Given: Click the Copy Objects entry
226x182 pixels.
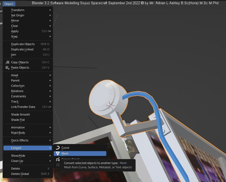Looking at the screenshot, I should [x=28, y=62].
